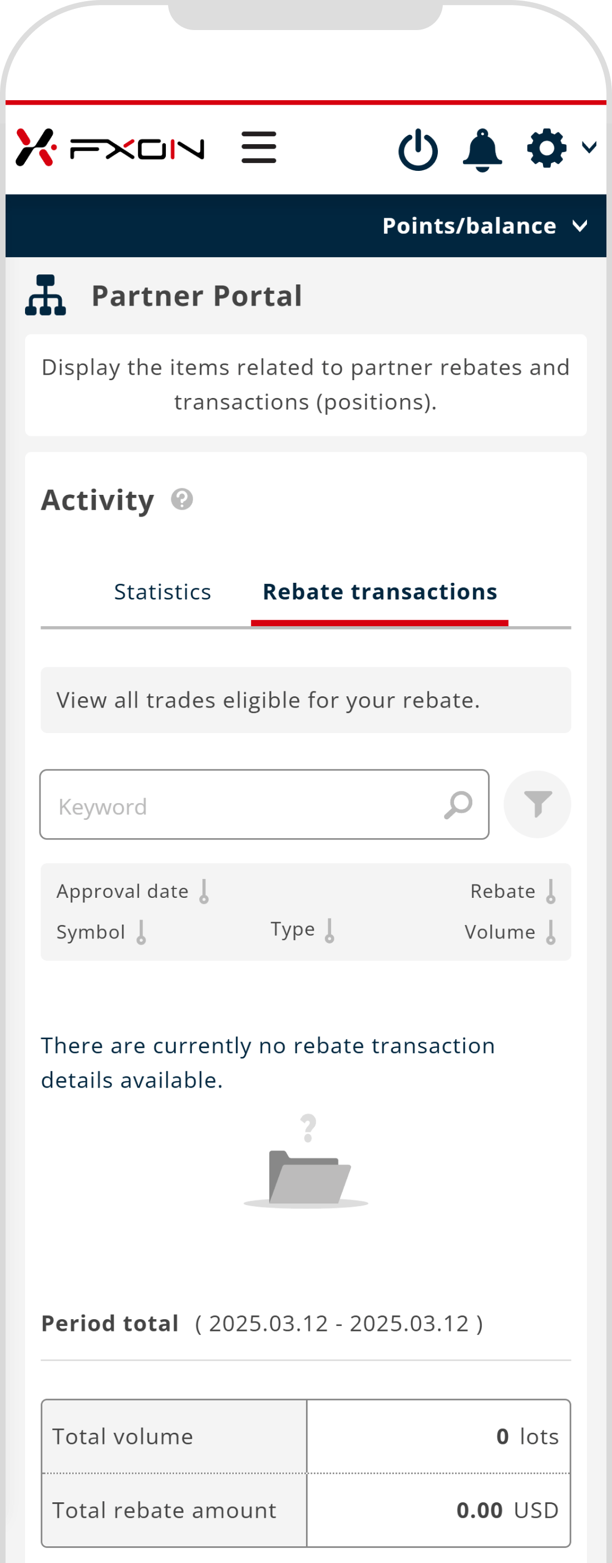Image resolution: width=612 pixels, height=1563 pixels.
Task: Click the Activity help question mark
Action: (182, 499)
